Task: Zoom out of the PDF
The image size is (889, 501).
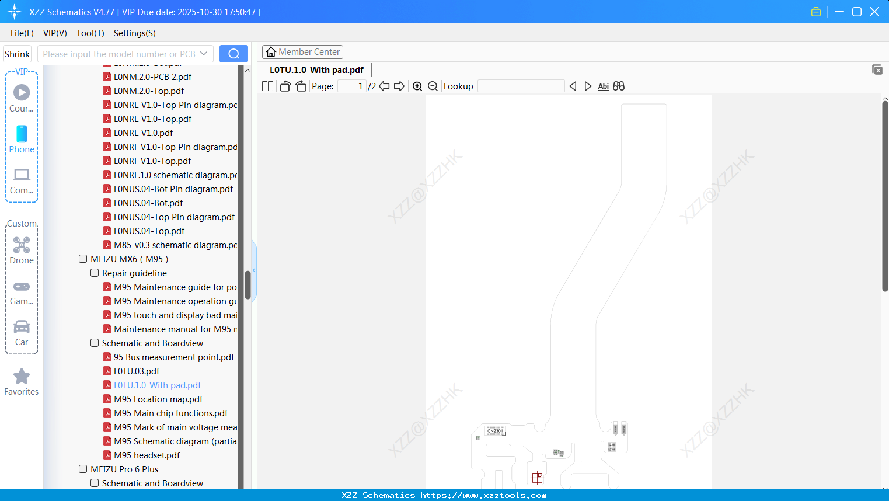Action: 433,86
